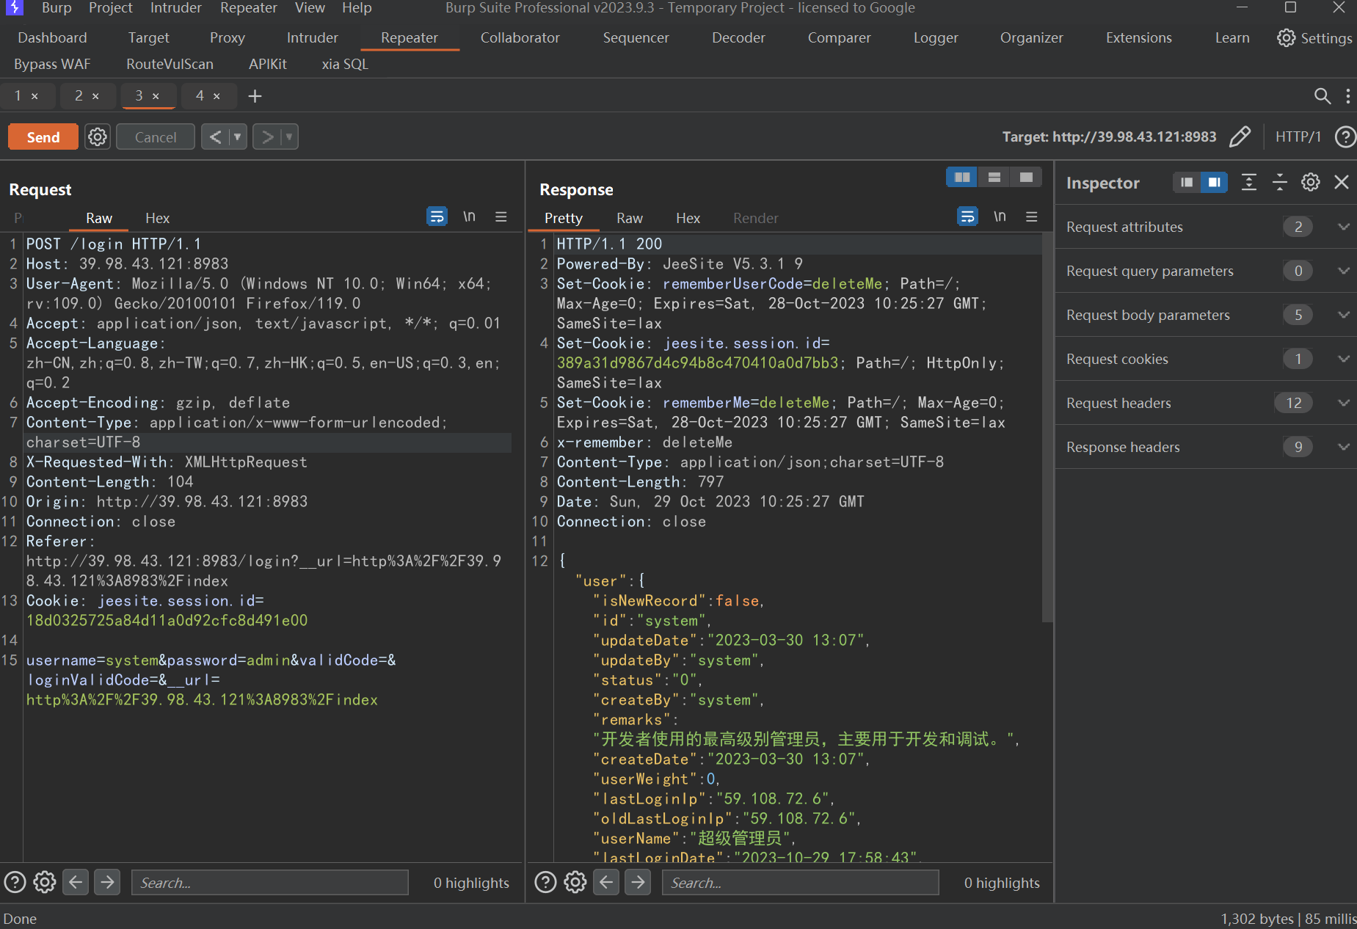Image resolution: width=1357 pixels, height=929 pixels.
Task: Open the send options gear next to Send
Action: coord(98,137)
